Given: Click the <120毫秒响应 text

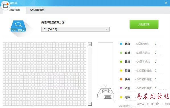Looking at the screenshot, I should [x=143, y=71].
